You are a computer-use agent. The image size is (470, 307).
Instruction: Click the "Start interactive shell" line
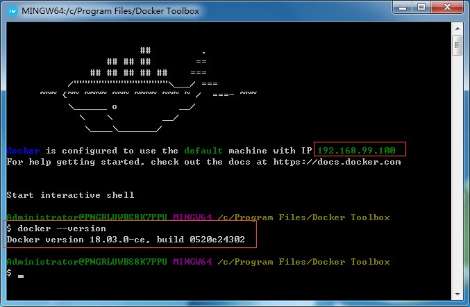pyautogui.click(x=70, y=195)
